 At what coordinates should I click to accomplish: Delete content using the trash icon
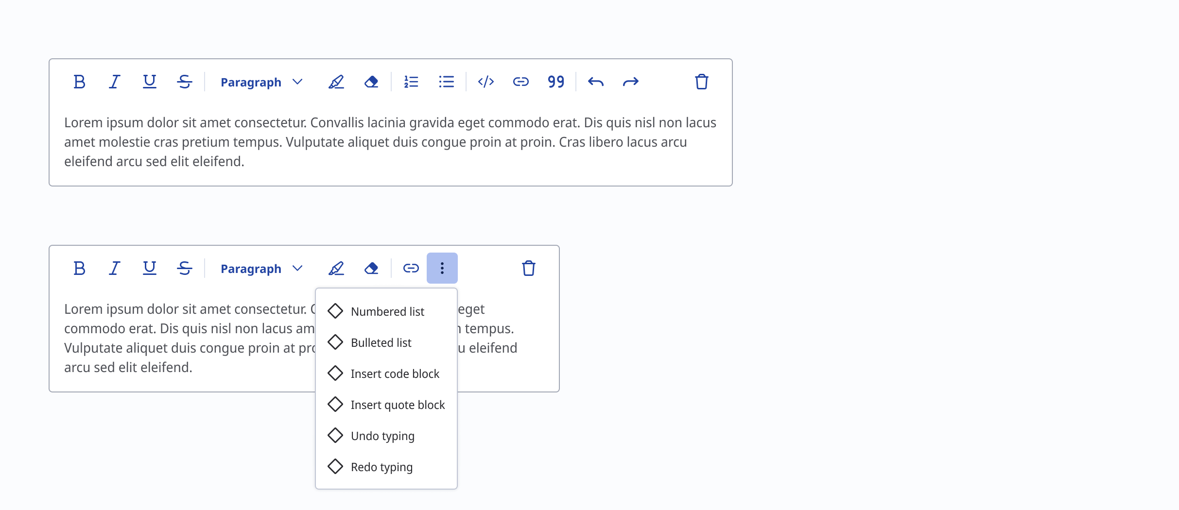[701, 82]
